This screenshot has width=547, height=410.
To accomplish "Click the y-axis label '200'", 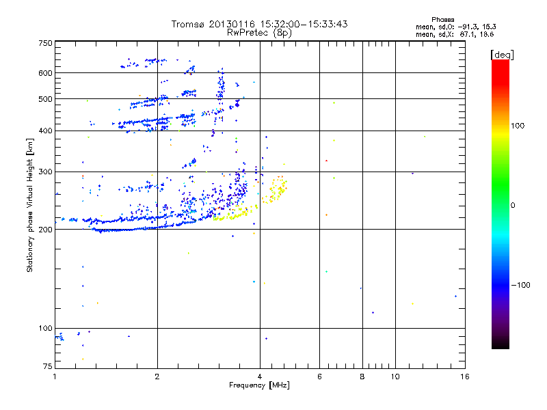I will (x=45, y=230).
